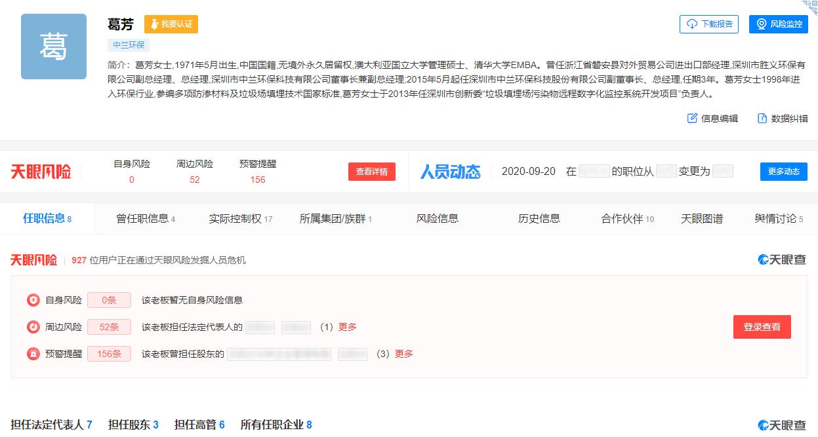The image size is (818, 437).
Task: Click 更多 in the 周边风险 row
Action: tap(348, 327)
